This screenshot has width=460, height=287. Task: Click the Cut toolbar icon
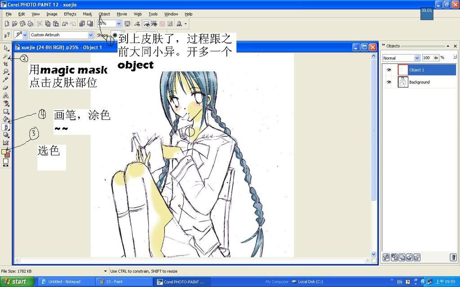point(40,23)
